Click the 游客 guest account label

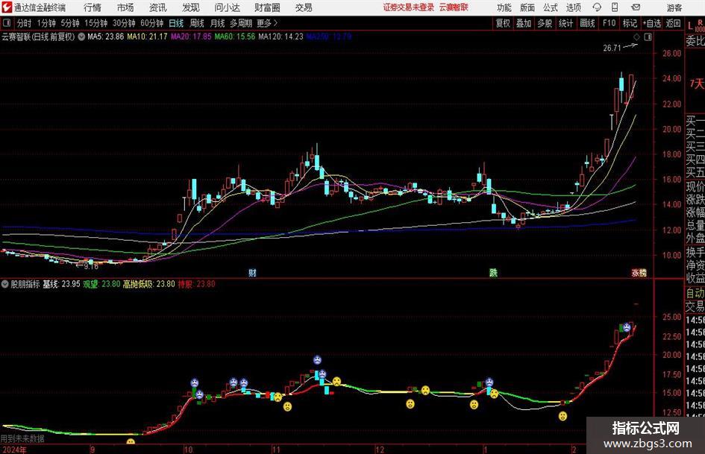click(674, 7)
